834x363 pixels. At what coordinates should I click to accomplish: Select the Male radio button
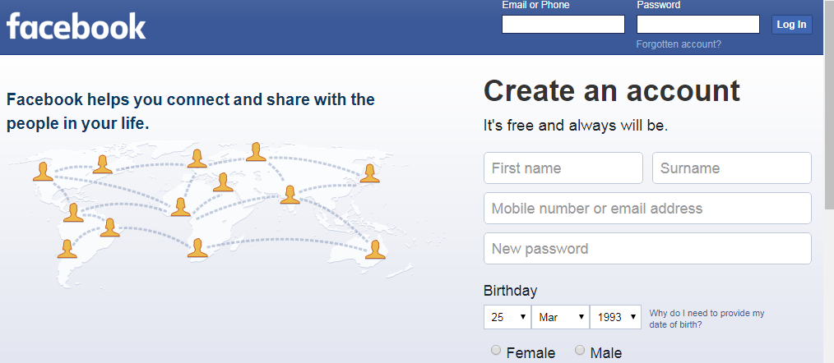coord(580,350)
